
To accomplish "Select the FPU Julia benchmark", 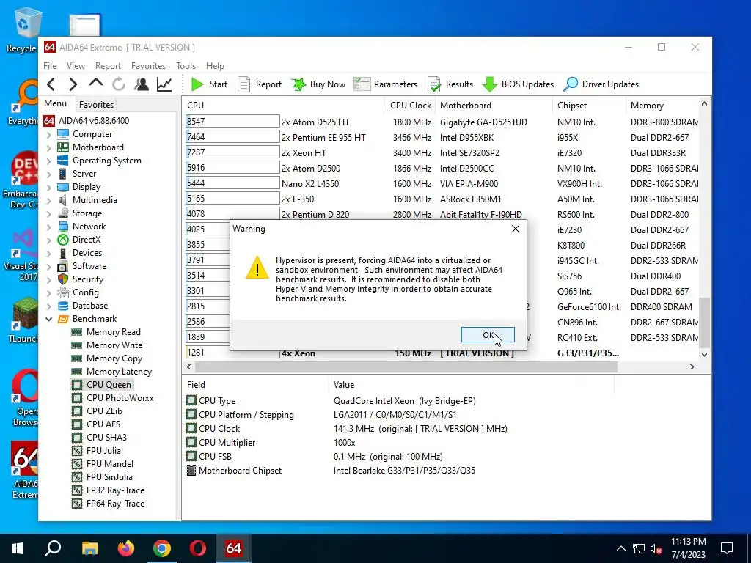I will [103, 451].
